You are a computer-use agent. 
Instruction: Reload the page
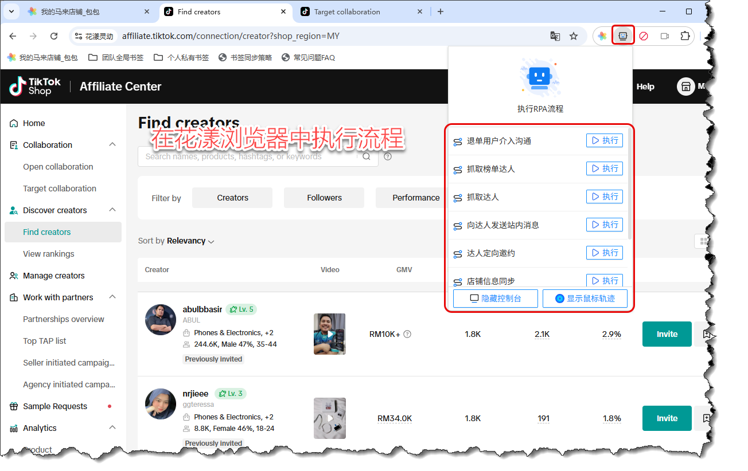click(54, 36)
